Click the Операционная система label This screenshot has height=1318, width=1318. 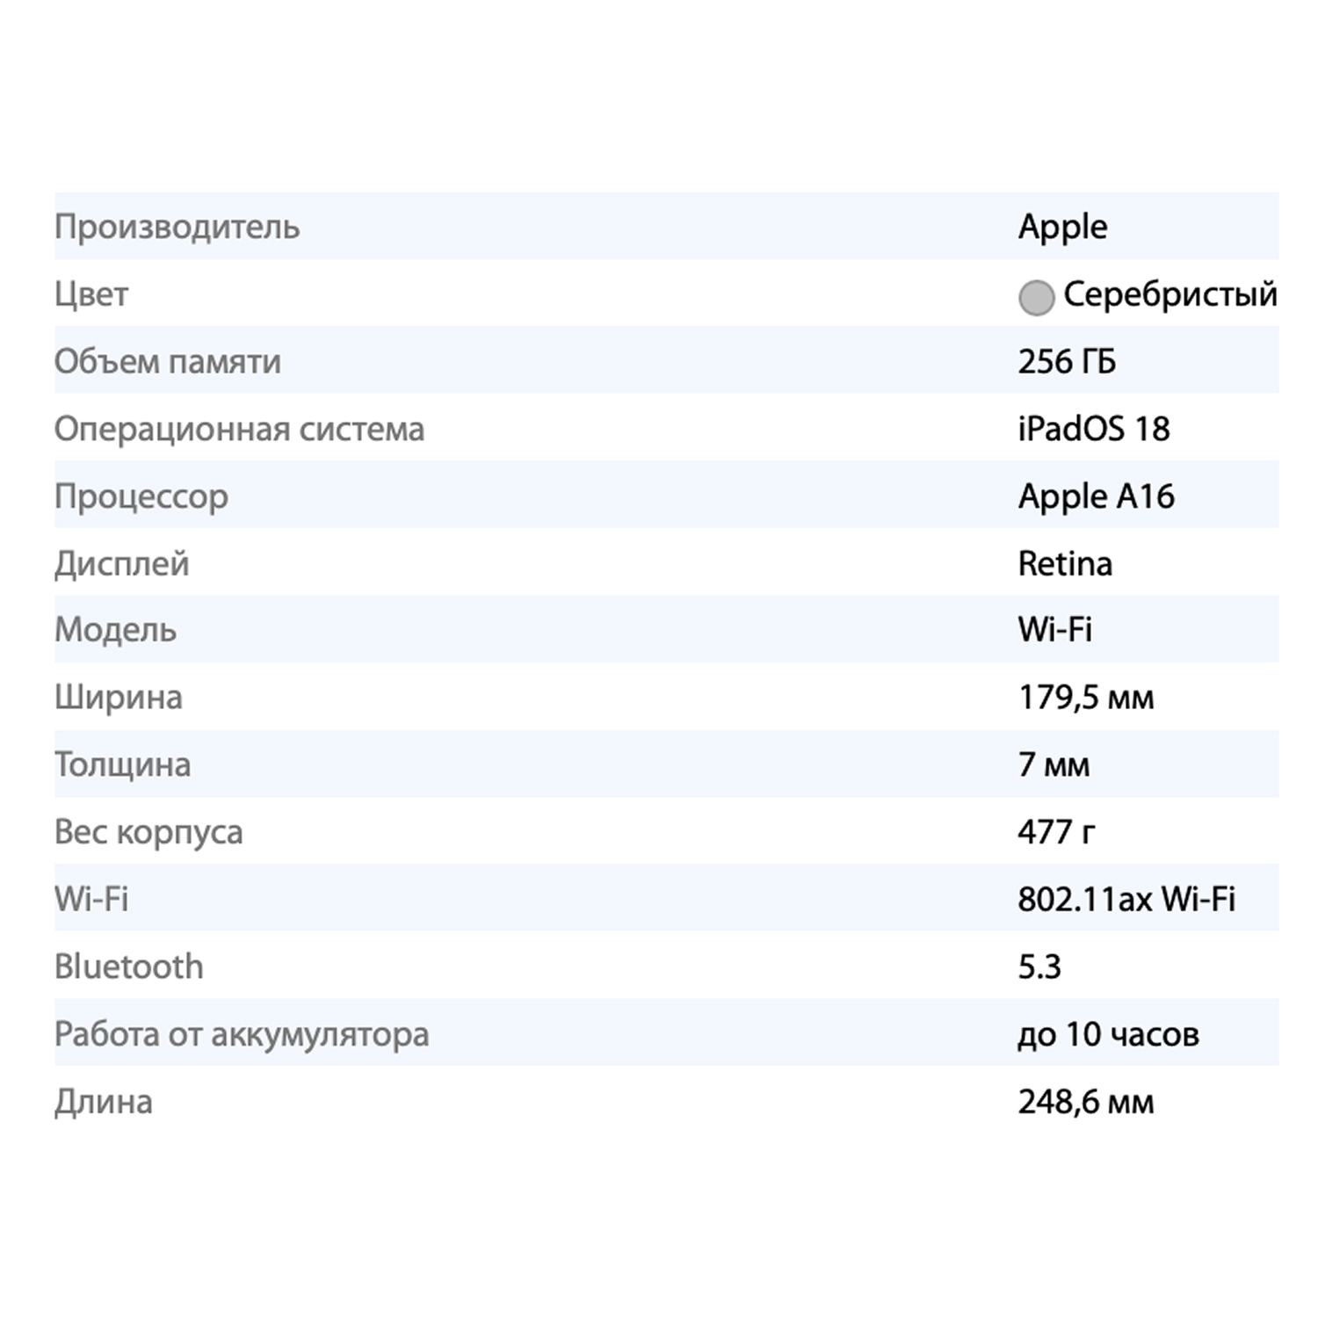point(239,429)
